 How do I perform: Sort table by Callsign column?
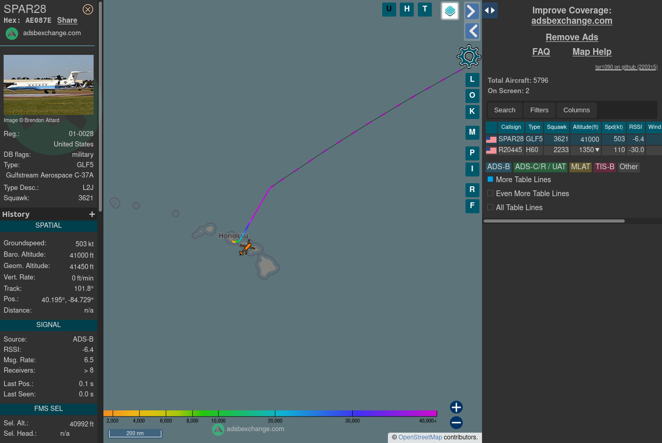tap(511, 127)
